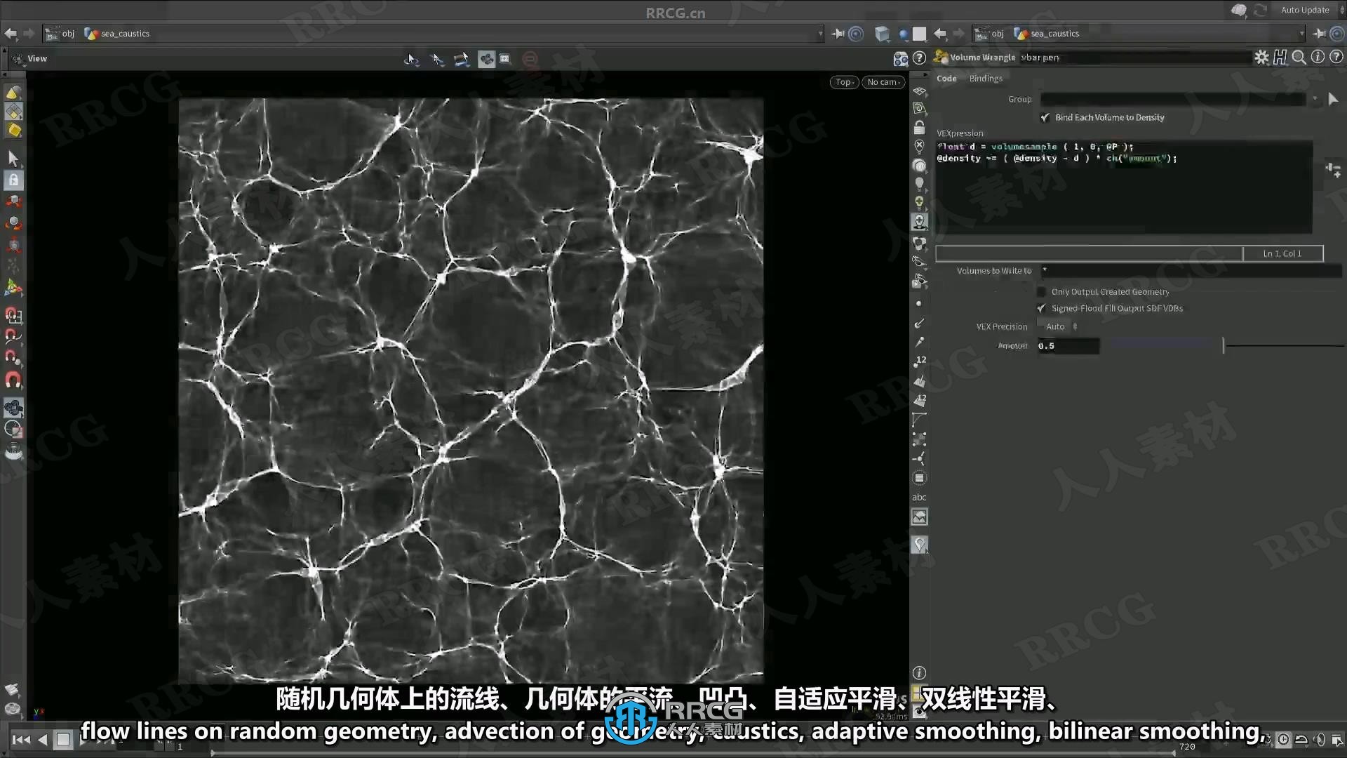Select the Tumble camera tool

(x=413, y=58)
